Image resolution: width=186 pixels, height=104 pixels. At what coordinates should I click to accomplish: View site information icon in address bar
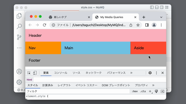pos(53,25)
